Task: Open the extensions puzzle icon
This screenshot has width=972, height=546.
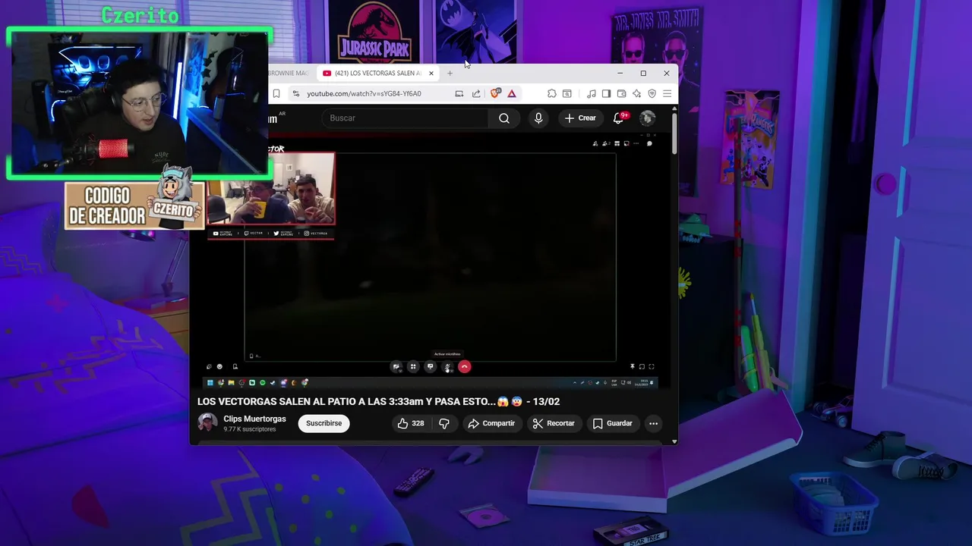Action: coord(552,94)
